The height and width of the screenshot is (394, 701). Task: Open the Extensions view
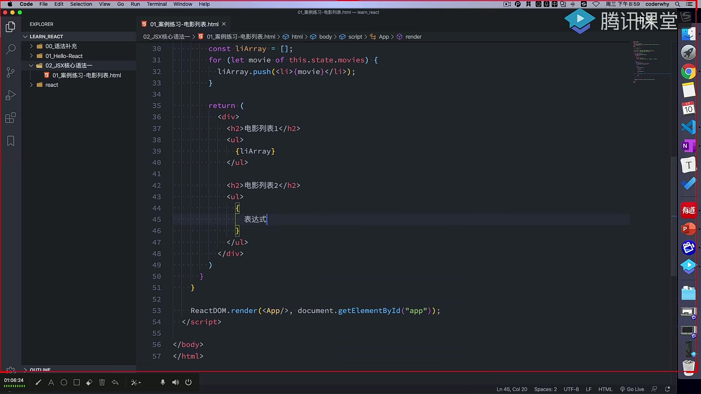click(11, 118)
